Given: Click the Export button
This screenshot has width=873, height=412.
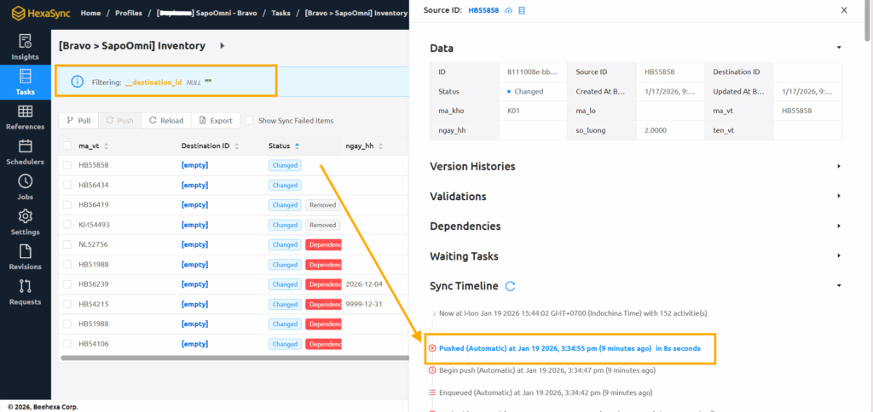Looking at the screenshot, I should click(x=216, y=121).
